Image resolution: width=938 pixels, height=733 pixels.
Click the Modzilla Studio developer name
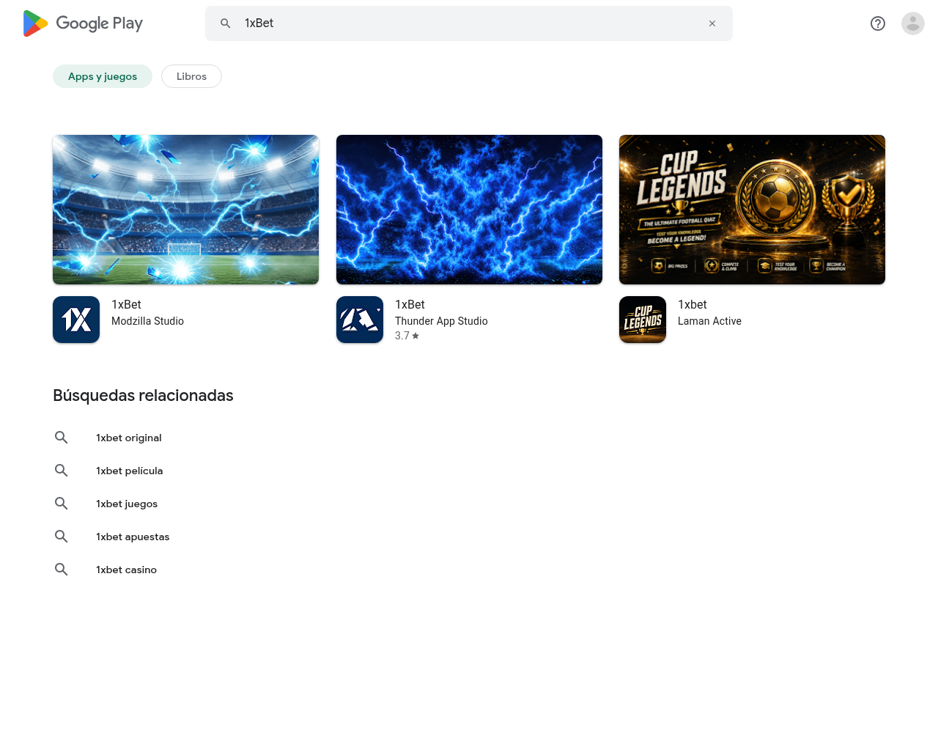point(147,321)
